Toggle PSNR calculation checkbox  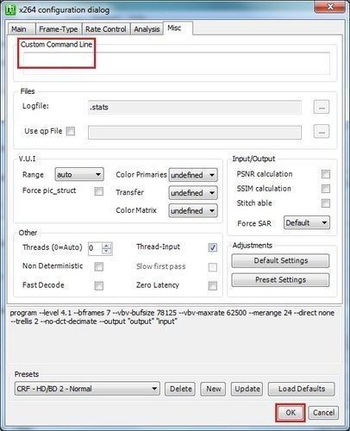pos(326,174)
